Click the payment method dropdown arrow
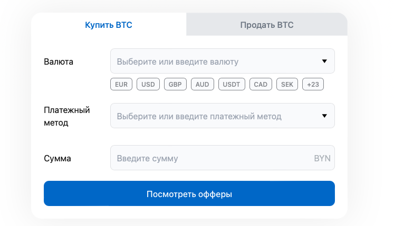This screenshot has height=226, width=394. click(x=324, y=116)
